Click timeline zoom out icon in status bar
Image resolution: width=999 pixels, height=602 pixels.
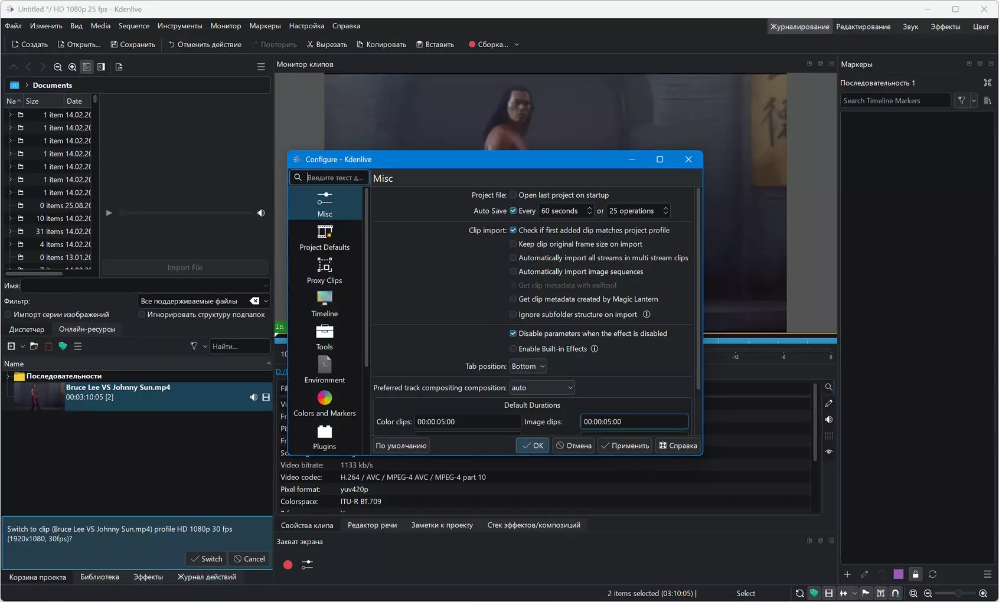coord(928,593)
